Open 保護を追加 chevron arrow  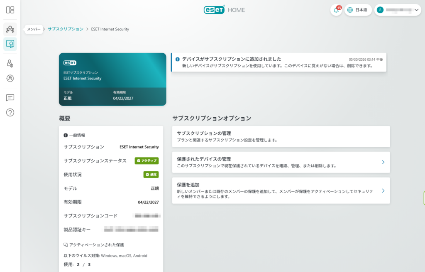coord(383,191)
